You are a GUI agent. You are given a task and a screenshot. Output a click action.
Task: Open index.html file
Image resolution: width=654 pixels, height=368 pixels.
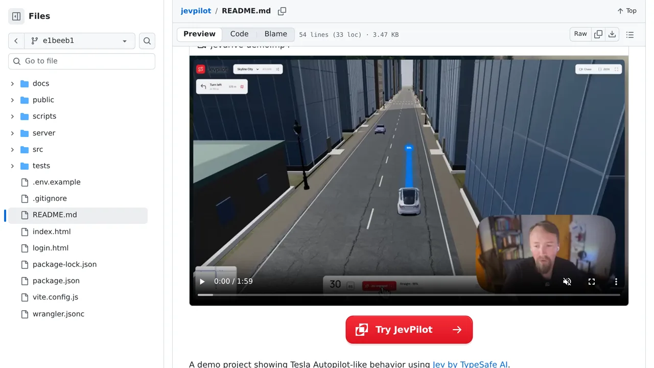coord(52,232)
